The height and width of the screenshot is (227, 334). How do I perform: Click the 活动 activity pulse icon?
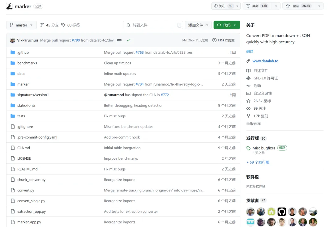coord(248,86)
